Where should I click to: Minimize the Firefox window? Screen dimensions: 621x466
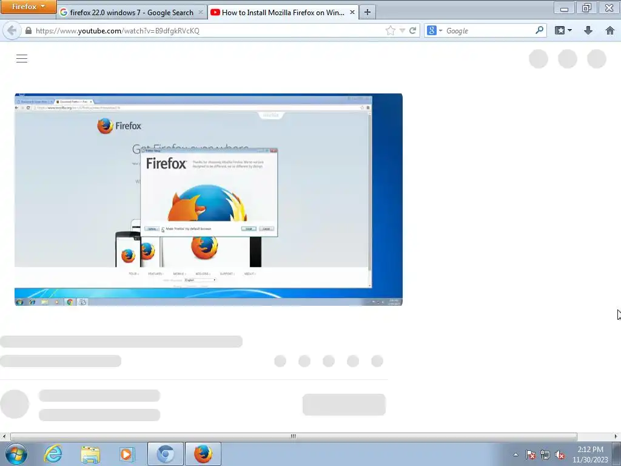(565, 7)
